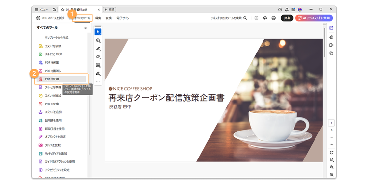
Task: Select 証明書を使用 tool
Action: tap(50, 120)
